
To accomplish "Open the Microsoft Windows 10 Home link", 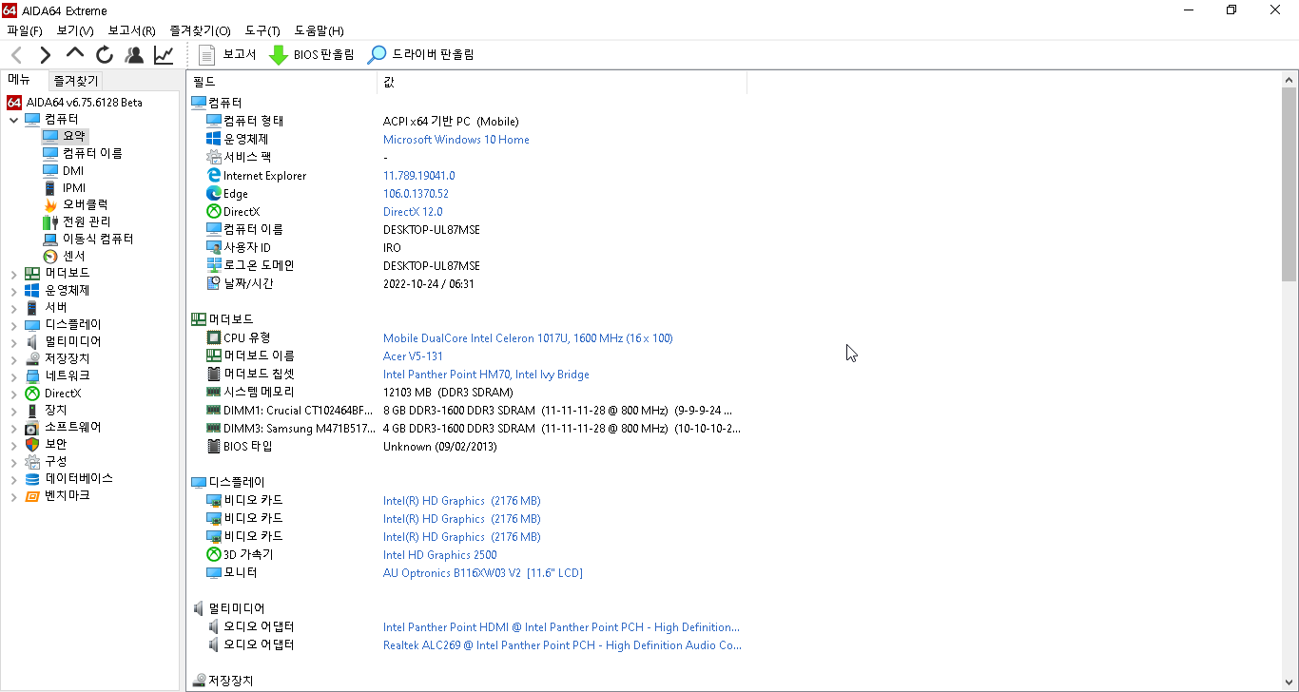I will coord(456,140).
